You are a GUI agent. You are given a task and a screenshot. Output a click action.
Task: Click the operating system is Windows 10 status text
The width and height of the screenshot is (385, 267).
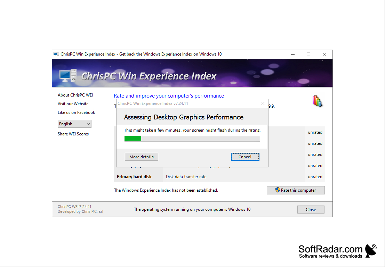point(192,209)
